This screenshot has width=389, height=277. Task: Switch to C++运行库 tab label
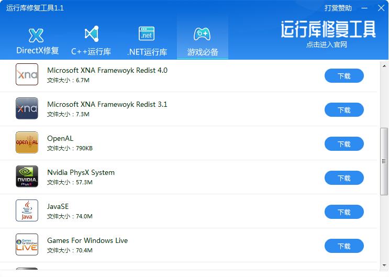(91, 52)
